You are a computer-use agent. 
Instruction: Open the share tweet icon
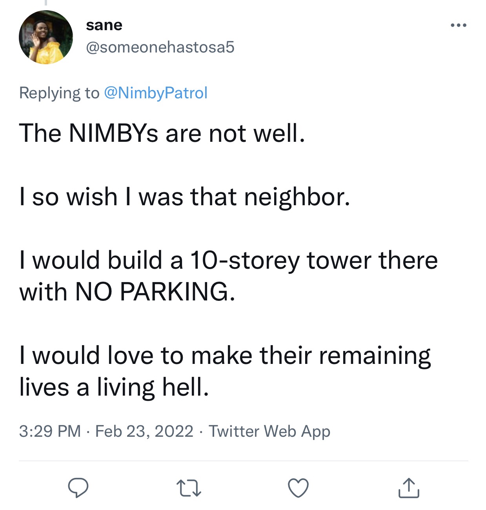[409, 488]
